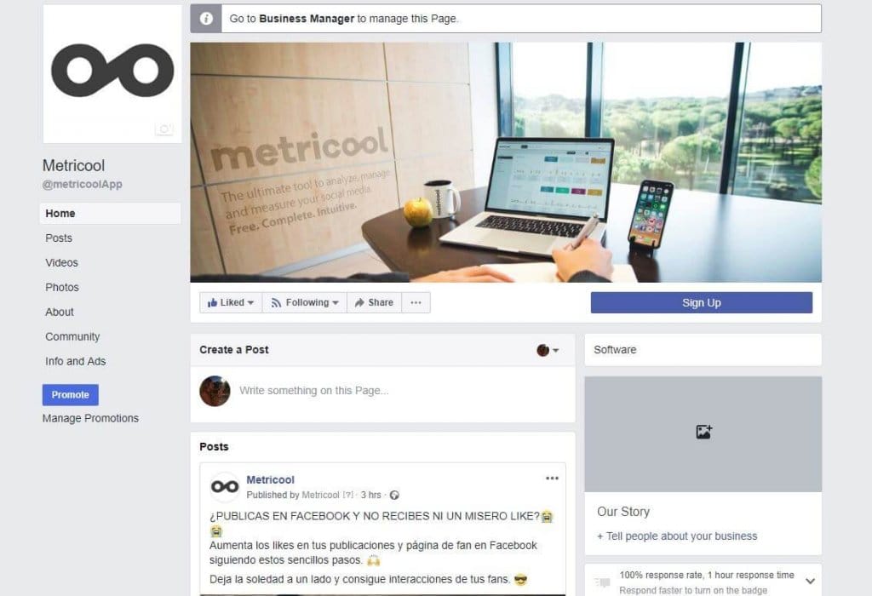The height and width of the screenshot is (596, 872).
Task: Click the camera icon on profile picture
Action: pos(164,129)
